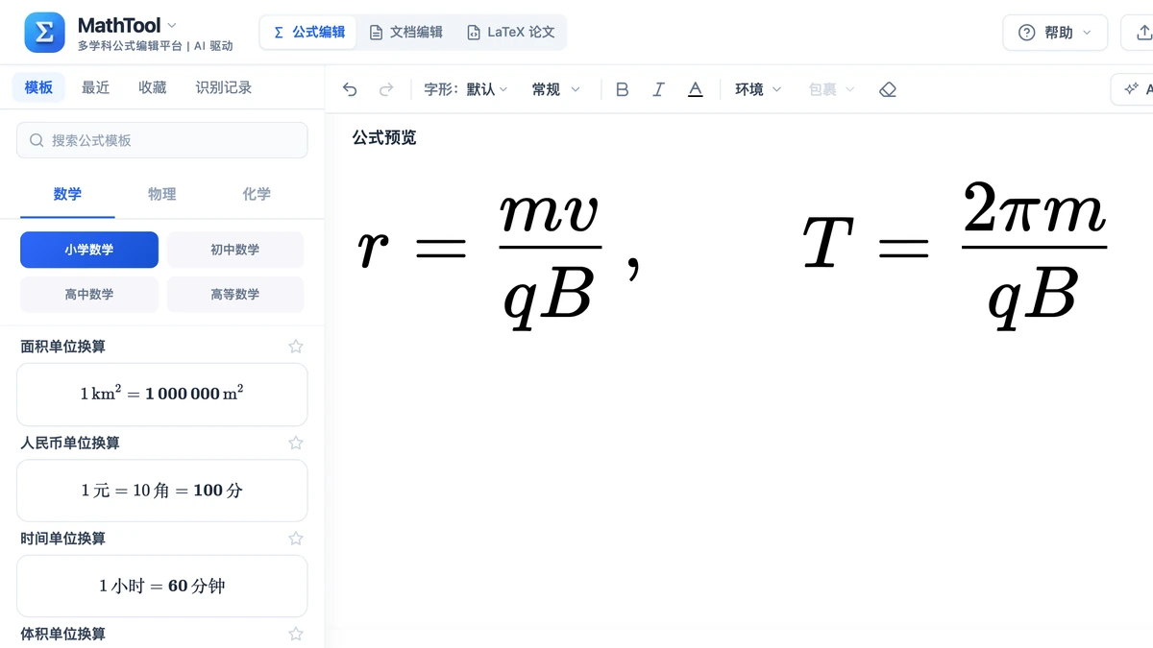The width and height of the screenshot is (1153, 648).
Task: Click the 人民币单位换算 template title
Action: pyautogui.click(x=70, y=443)
